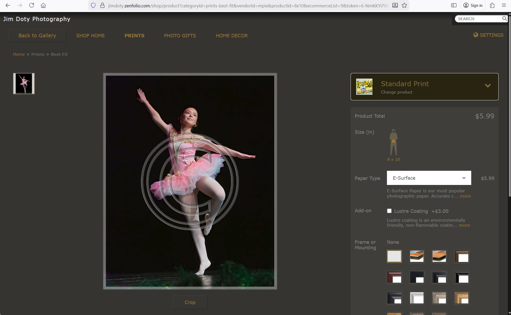511x315 pixels.
Task: Choose None frame mounting swatch
Action: [394, 256]
